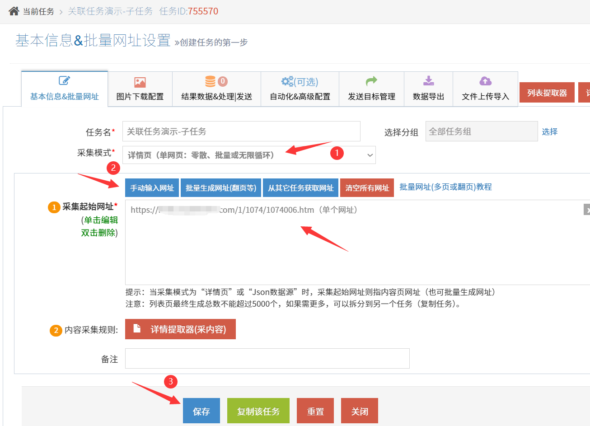Click the database icon for result data
Viewport: 590px width, 426px height.
(211, 81)
